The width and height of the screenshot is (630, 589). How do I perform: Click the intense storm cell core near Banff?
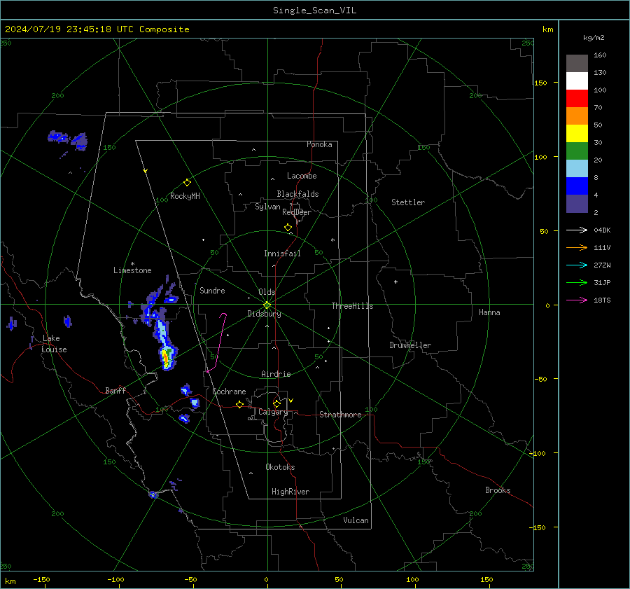tap(165, 357)
